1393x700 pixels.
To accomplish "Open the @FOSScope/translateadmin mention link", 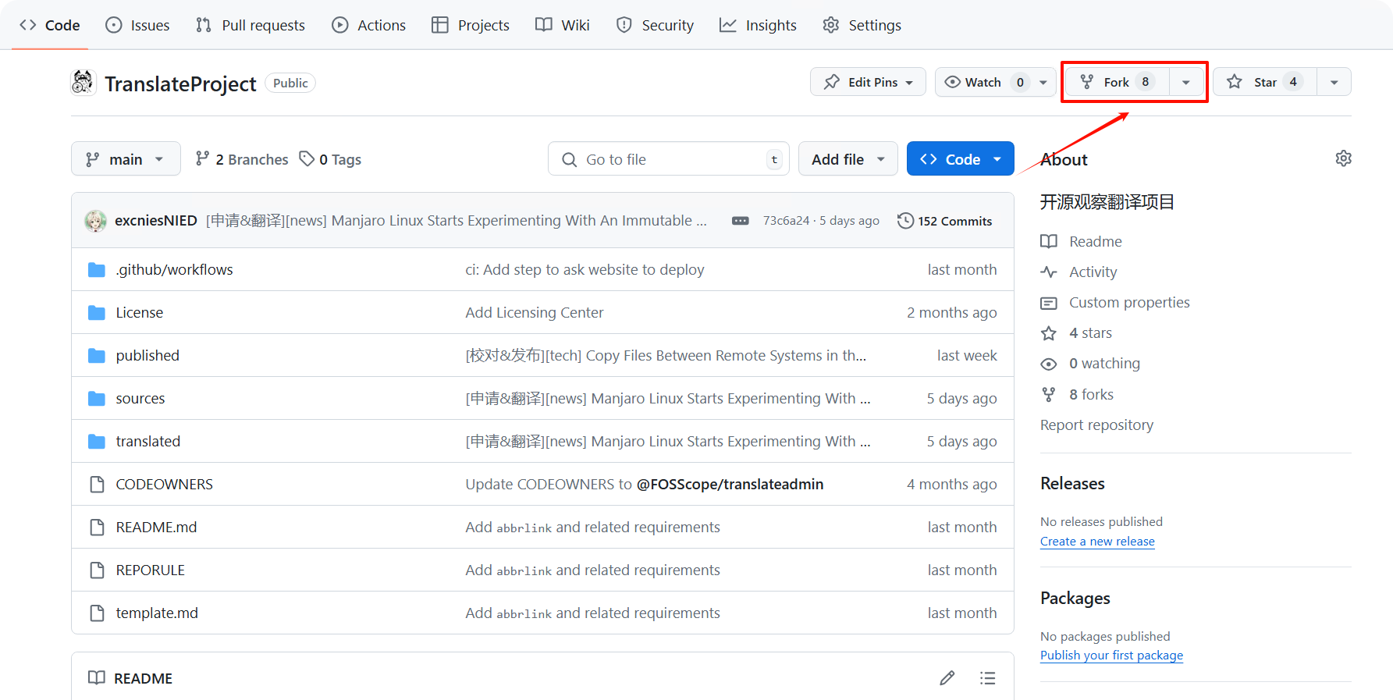I will 730,484.
